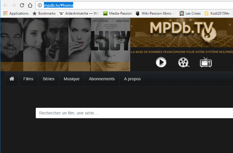Click the bearded man portrait in the banner
Screen dimensions: 233x153
(x=12, y=44)
